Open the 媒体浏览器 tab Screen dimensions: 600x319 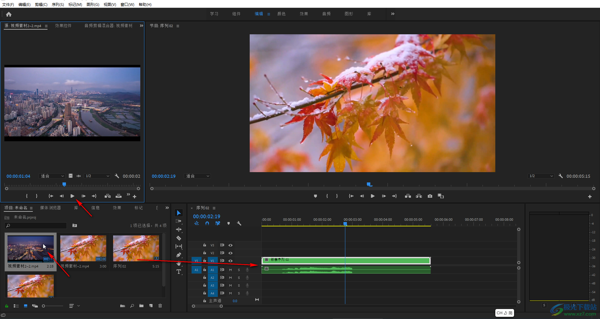[x=50, y=208]
